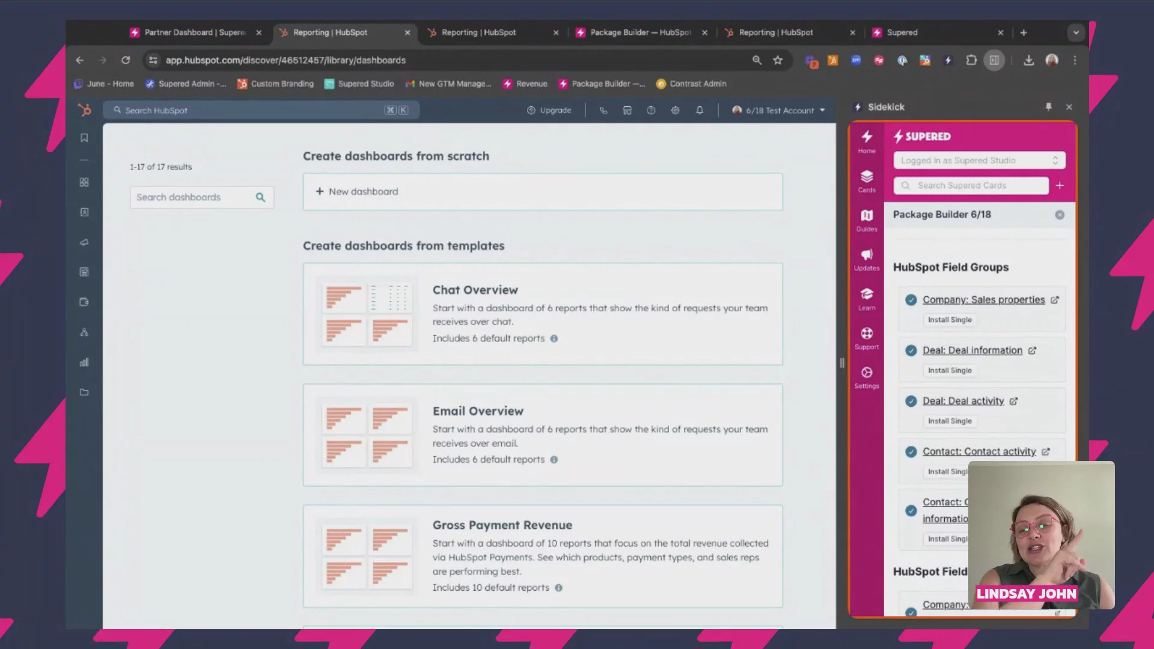Bookmark this page with the star icon

coord(778,60)
